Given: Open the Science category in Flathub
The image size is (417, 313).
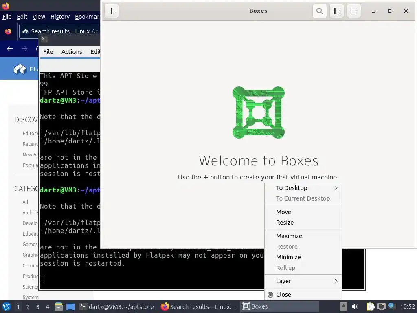Looking at the screenshot, I should [x=31, y=287].
